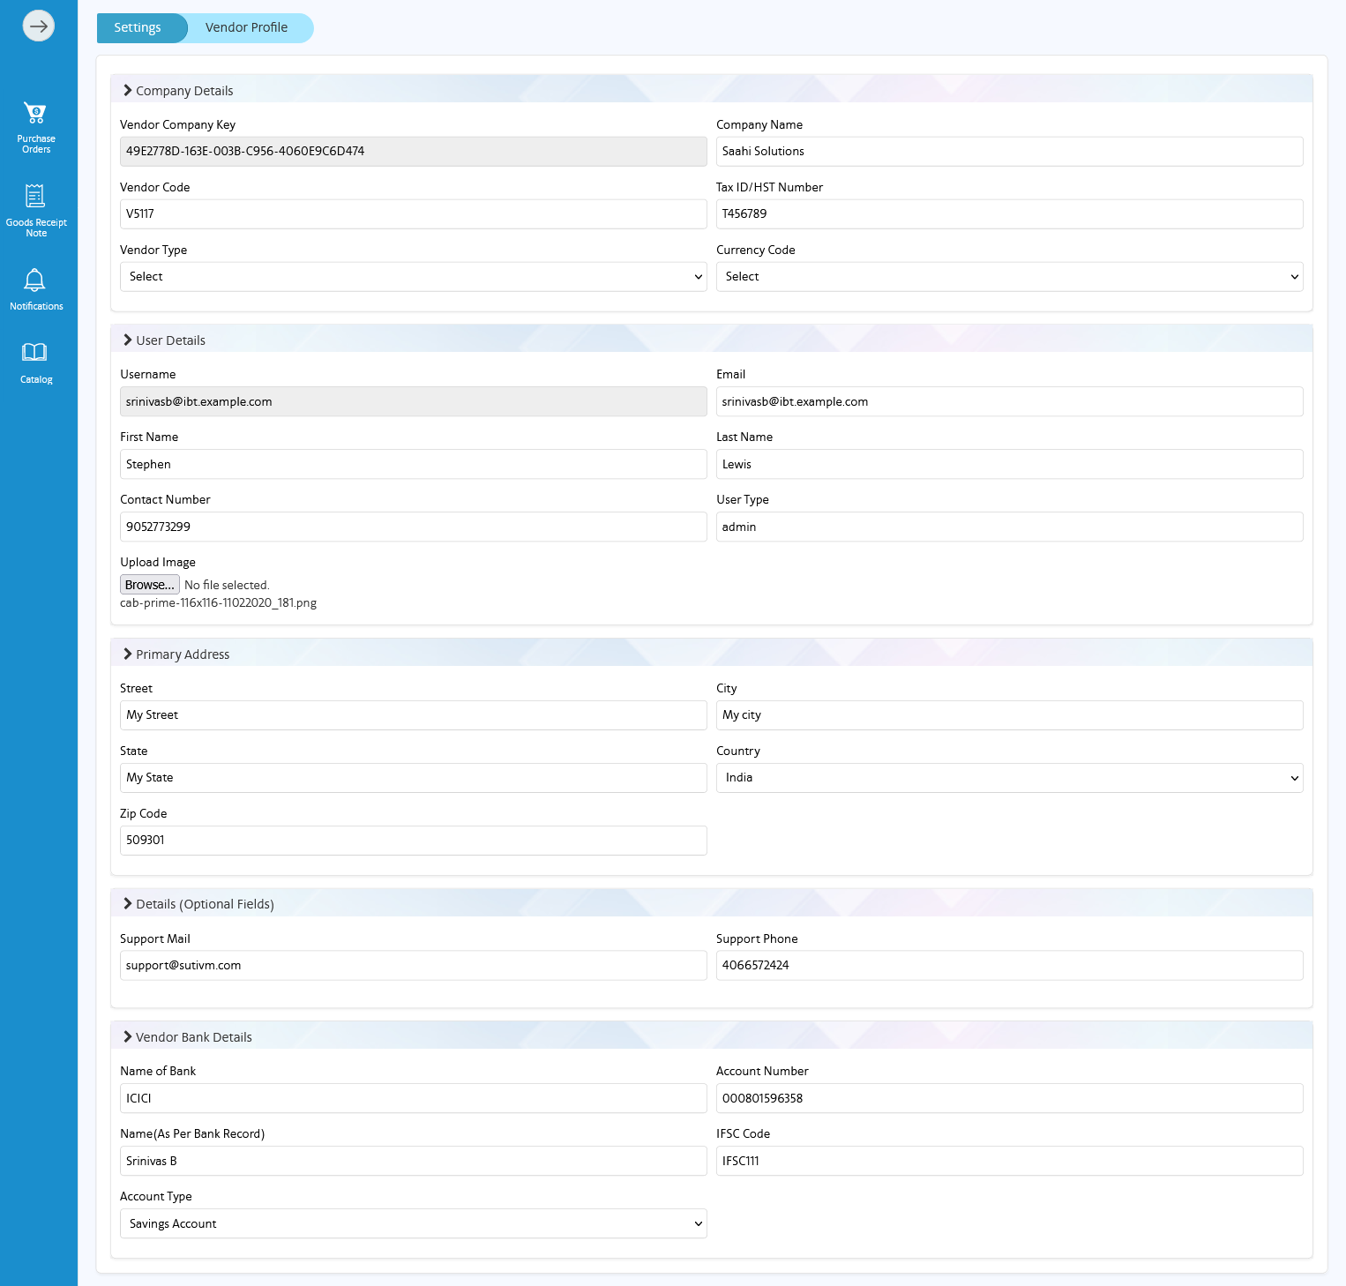Click the Support Mail field
This screenshot has height=1286, width=1346.
tap(412, 965)
